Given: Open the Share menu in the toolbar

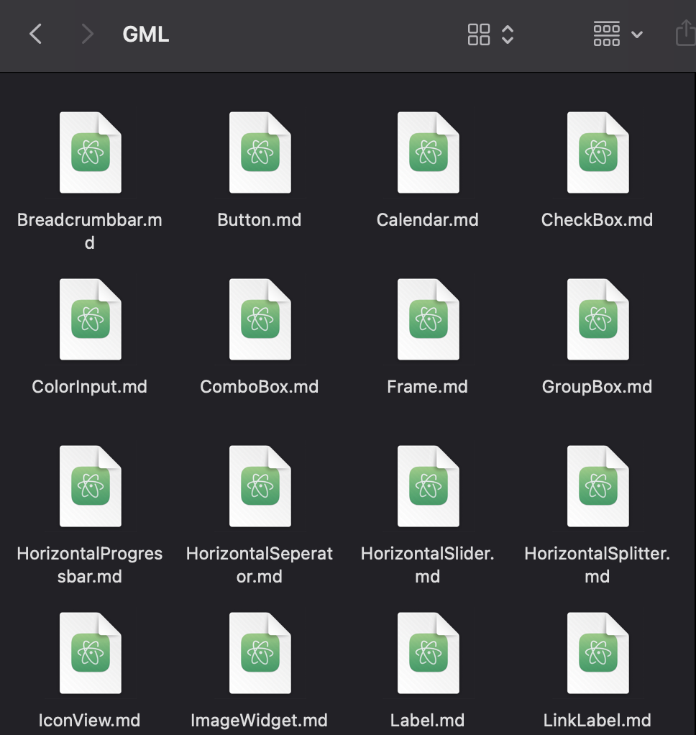Looking at the screenshot, I should (x=684, y=33).
